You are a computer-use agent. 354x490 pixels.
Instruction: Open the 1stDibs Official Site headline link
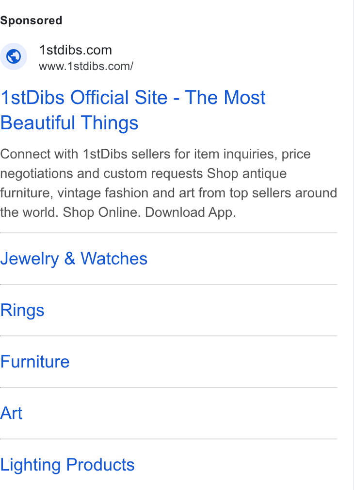coord(133,110)
